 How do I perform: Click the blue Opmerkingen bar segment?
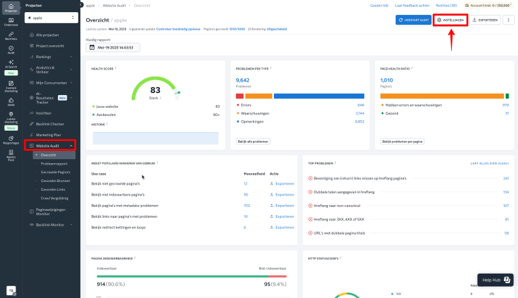(319, 96)
